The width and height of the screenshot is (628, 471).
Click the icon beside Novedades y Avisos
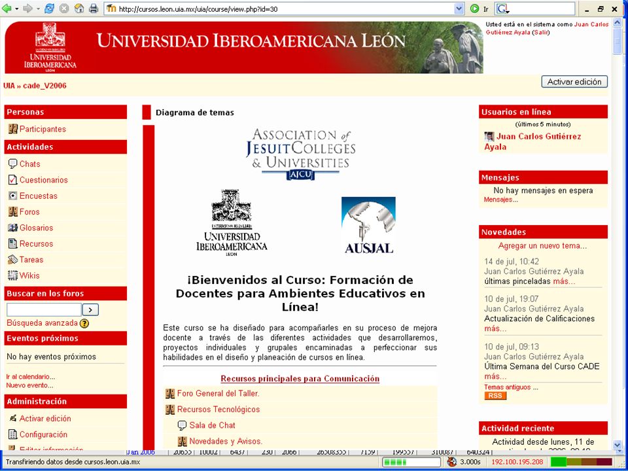click(x=183, y=442)
